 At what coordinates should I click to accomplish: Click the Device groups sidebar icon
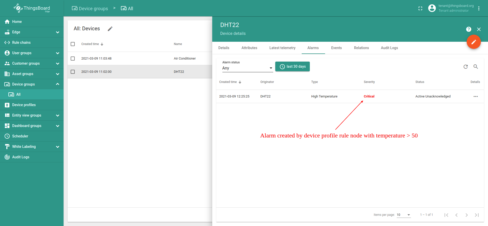click(x=7, y=84)
